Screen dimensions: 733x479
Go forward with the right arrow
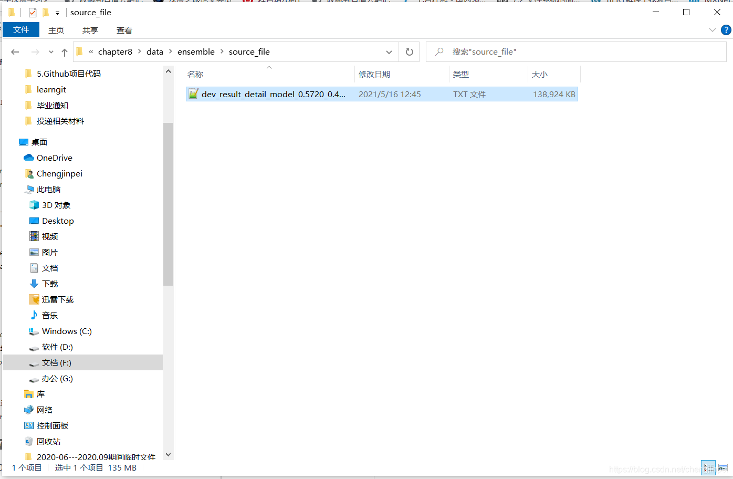35,51
